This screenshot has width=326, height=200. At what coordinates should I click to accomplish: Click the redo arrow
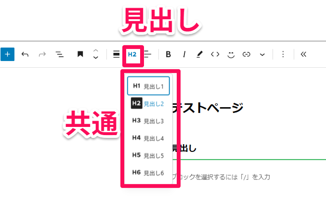(x=42, y=54)
